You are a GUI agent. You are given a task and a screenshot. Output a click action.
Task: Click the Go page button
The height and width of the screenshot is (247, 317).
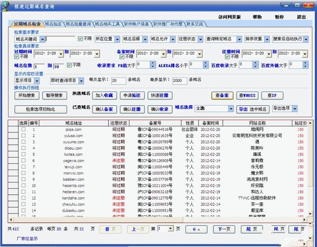[x=197, y=229]
